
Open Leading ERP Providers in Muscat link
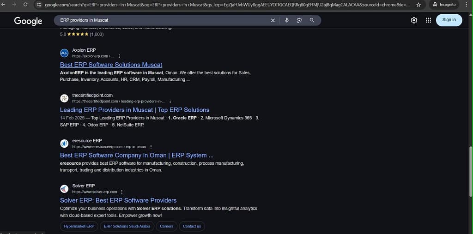point(134,110)
